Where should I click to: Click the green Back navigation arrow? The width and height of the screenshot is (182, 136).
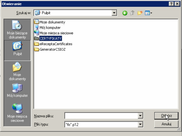125,13
